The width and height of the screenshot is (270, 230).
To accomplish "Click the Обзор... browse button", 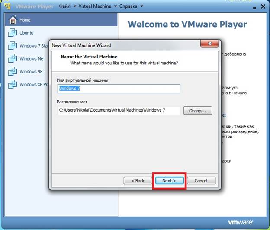I will coord(198,110).
